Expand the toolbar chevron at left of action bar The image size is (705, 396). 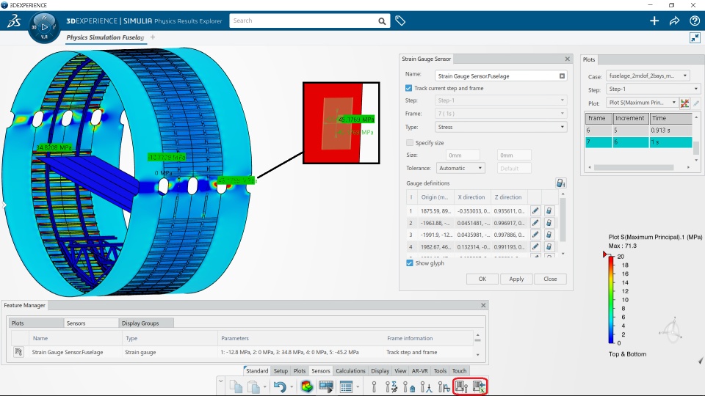tap(221, 381)
